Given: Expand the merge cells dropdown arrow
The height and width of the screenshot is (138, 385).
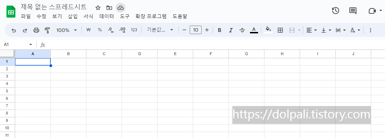Looking at the screenshot, I should click(x=299, y=30).
